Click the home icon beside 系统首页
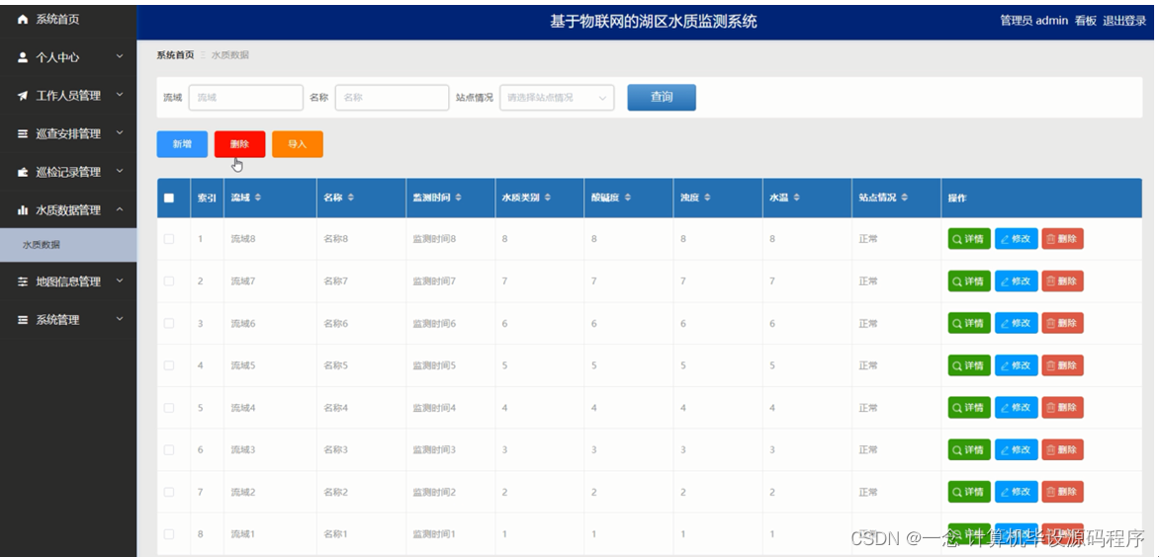 coord(22,20)
